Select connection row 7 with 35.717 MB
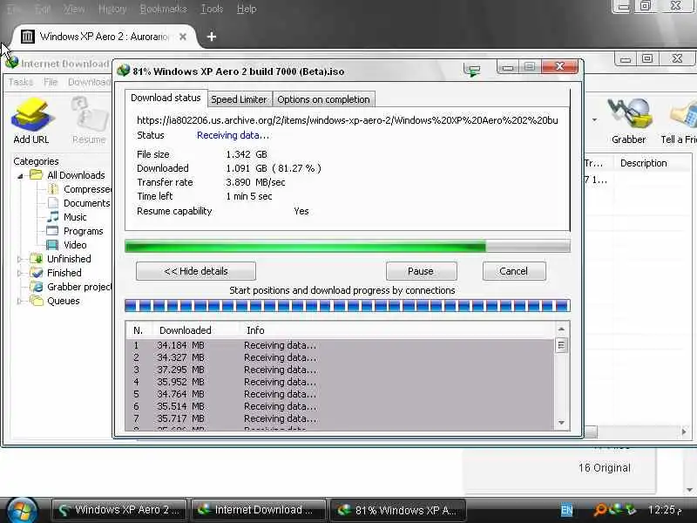697x523 pixels. [x=340, y=418]
